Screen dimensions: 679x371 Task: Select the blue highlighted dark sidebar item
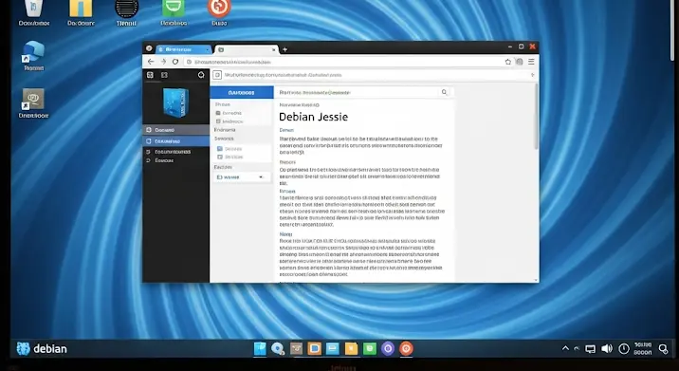[x=175, y=140]
